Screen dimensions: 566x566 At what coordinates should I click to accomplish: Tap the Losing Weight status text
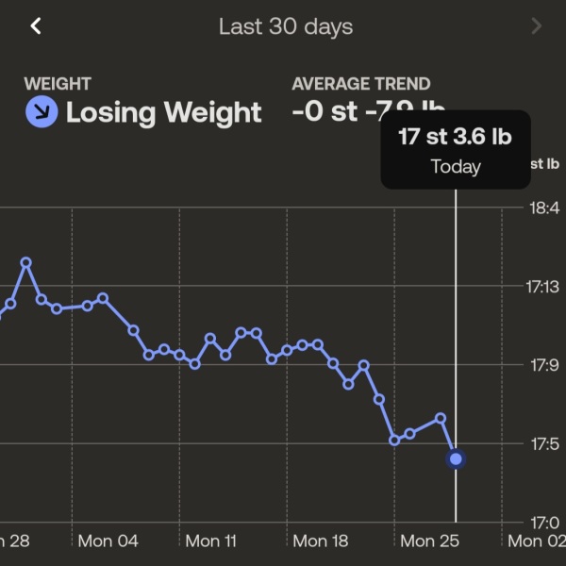(x=163, y=113)
